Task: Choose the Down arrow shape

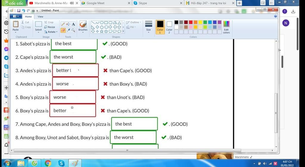Action: (93, 31)
